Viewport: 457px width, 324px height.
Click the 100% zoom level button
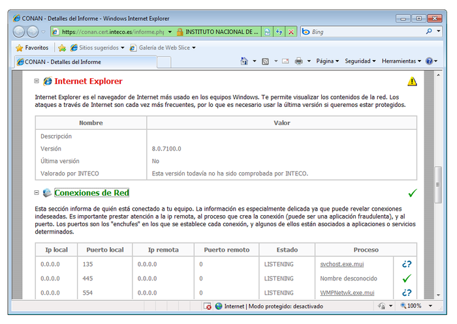click(x=411, y=306)
